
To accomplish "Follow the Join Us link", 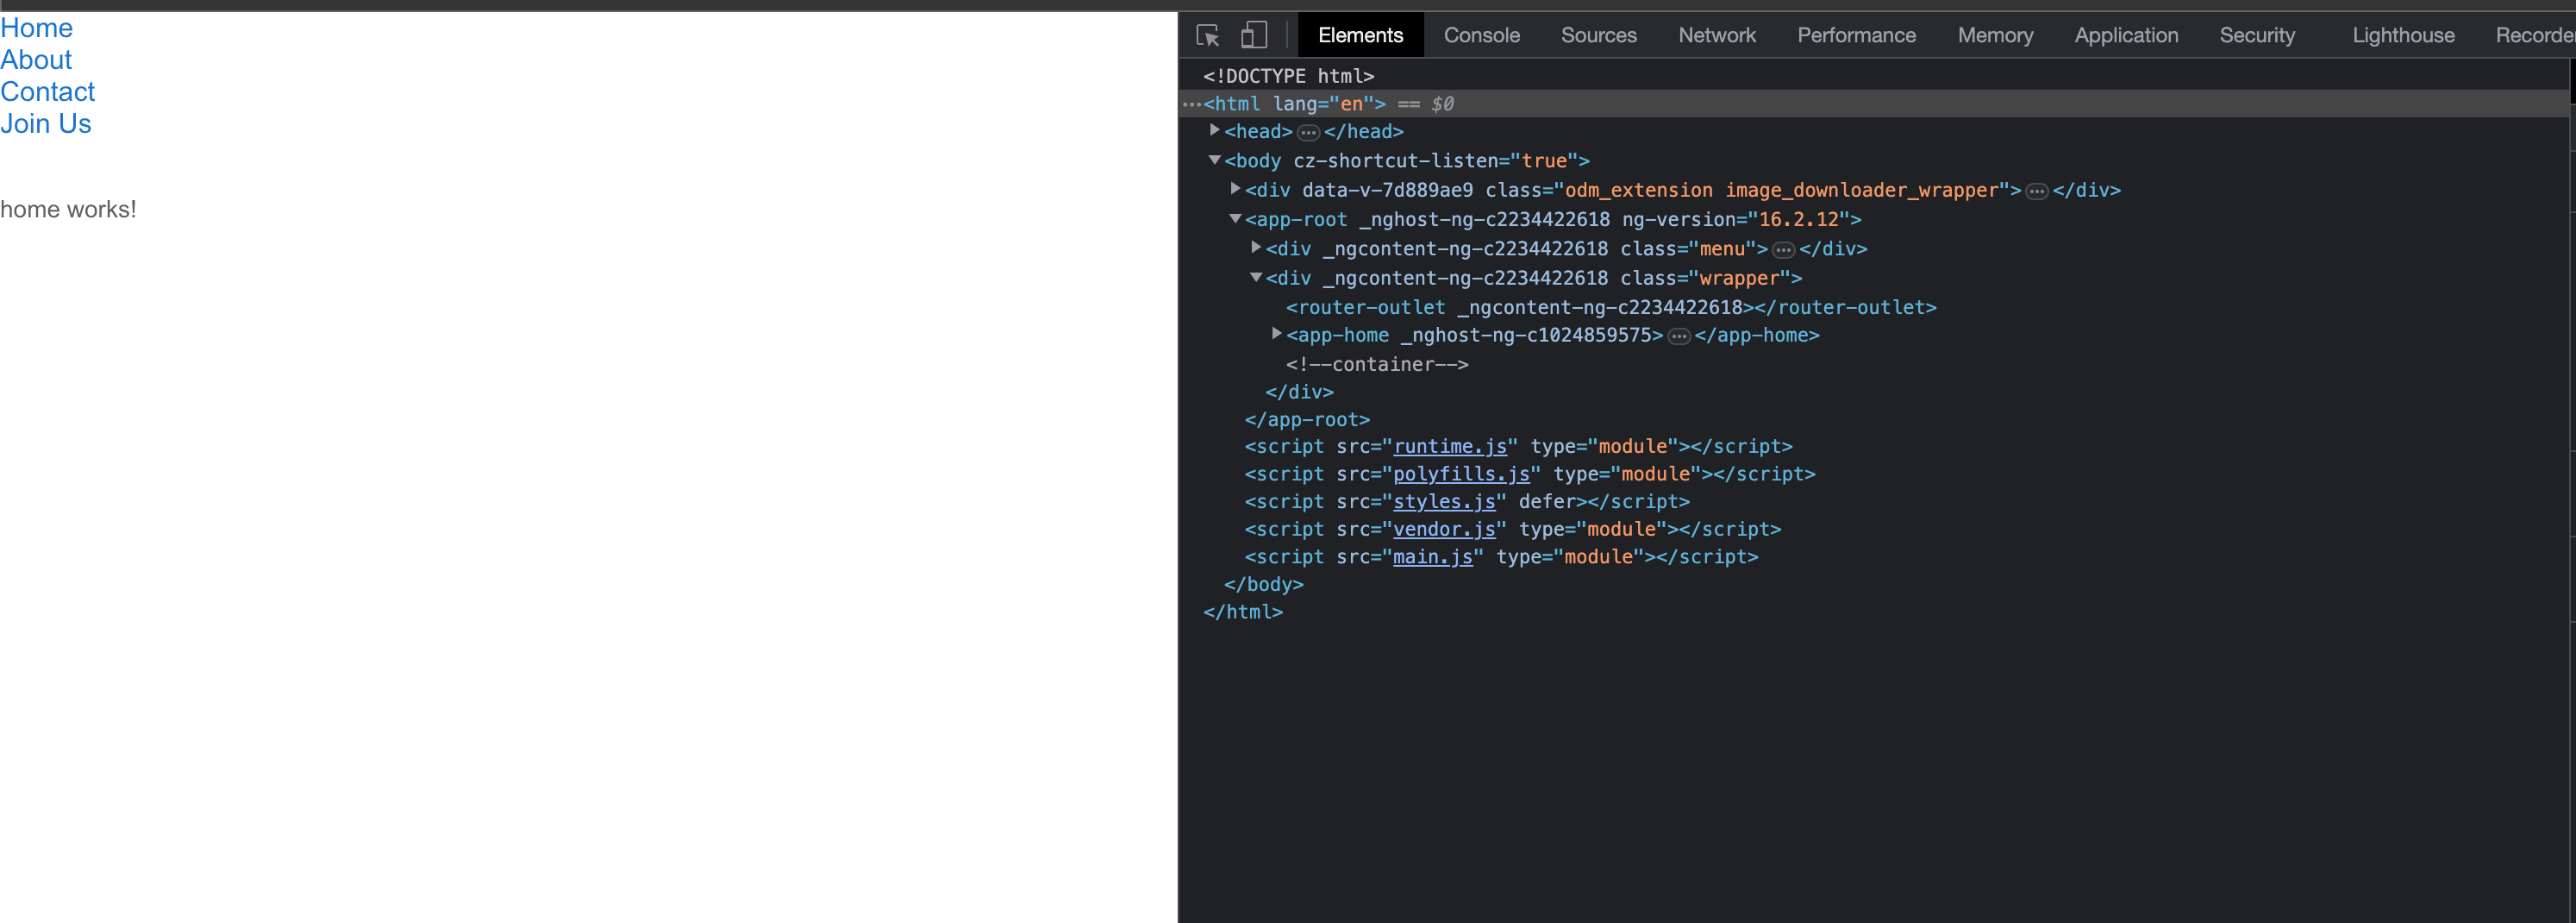I will [x=46, y=124].
